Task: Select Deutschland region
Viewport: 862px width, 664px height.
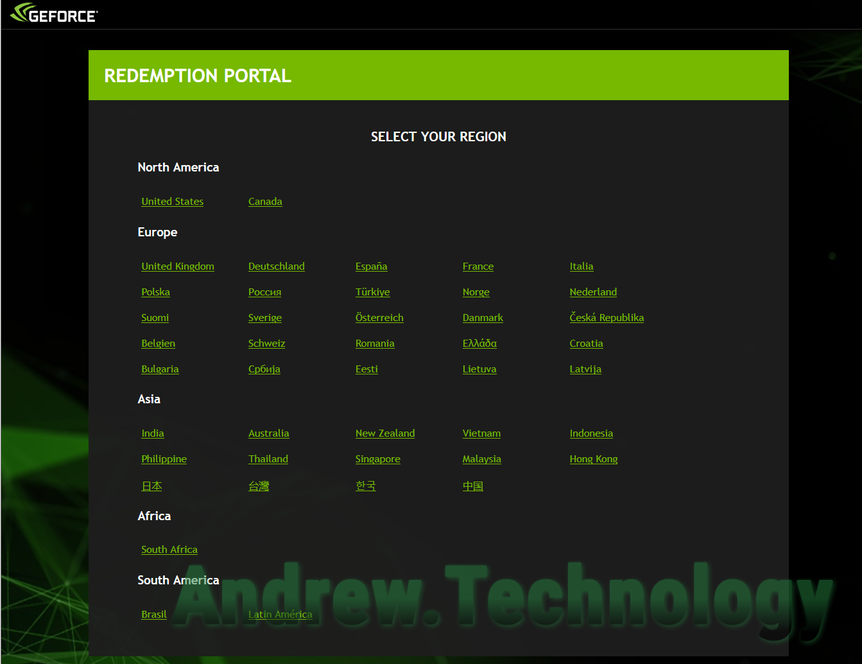Action: [277, 266]
